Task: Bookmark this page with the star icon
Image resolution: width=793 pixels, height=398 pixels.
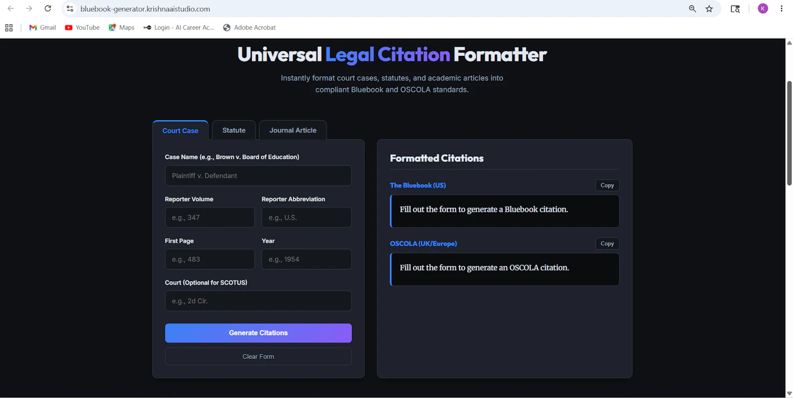Action: 709,8
